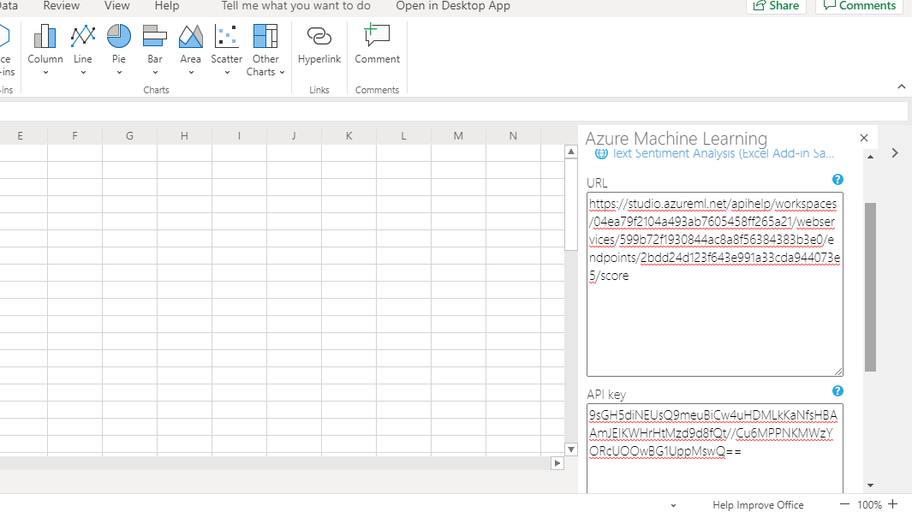The width and height of the screenshot is (912, 512).
Task: Click Tell me what you want to do
Action: pos(295,6)
